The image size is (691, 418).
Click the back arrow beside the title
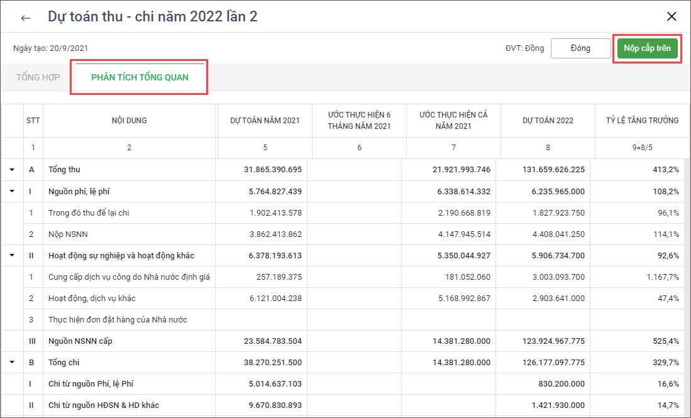[x=26, y=18]
